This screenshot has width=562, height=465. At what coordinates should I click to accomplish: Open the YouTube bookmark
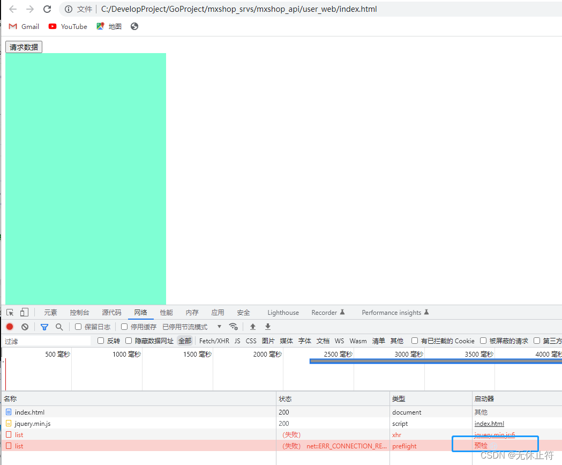68,27
